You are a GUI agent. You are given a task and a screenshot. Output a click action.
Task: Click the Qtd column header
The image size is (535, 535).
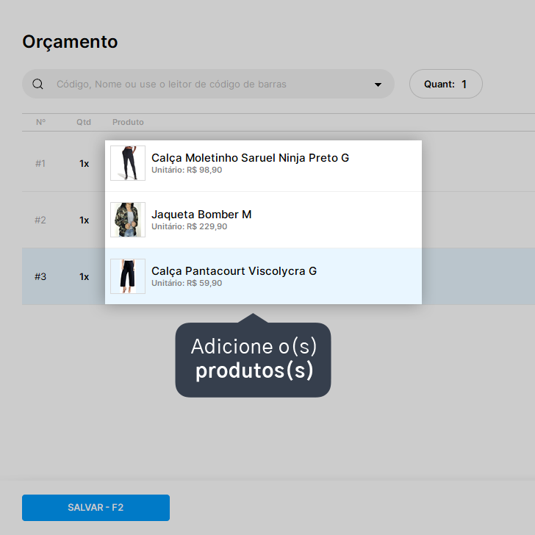pyautogui.click(x=84, y=122)
